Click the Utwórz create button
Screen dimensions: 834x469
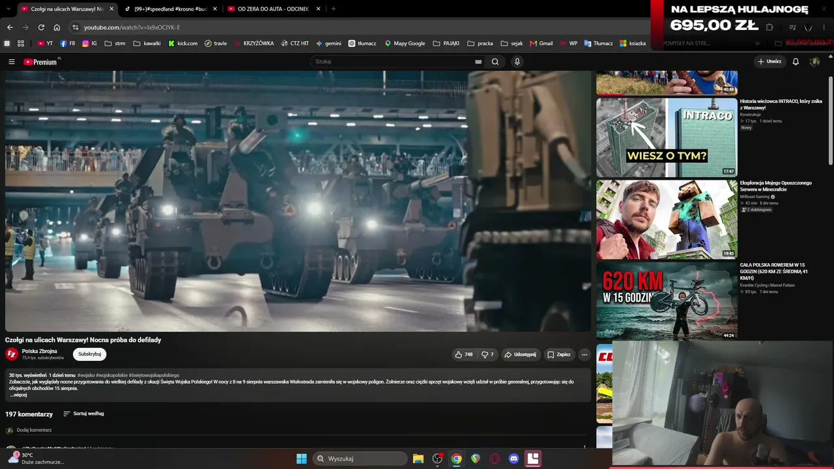tap(769, 62)
